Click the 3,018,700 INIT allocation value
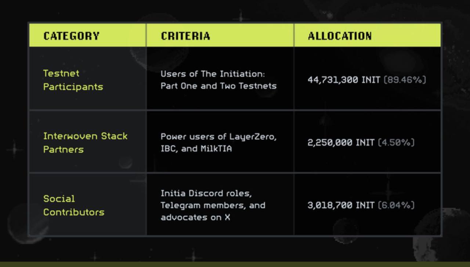Viewport: 470px width, 267px height. pyautogui.click(x=341, y=205)
